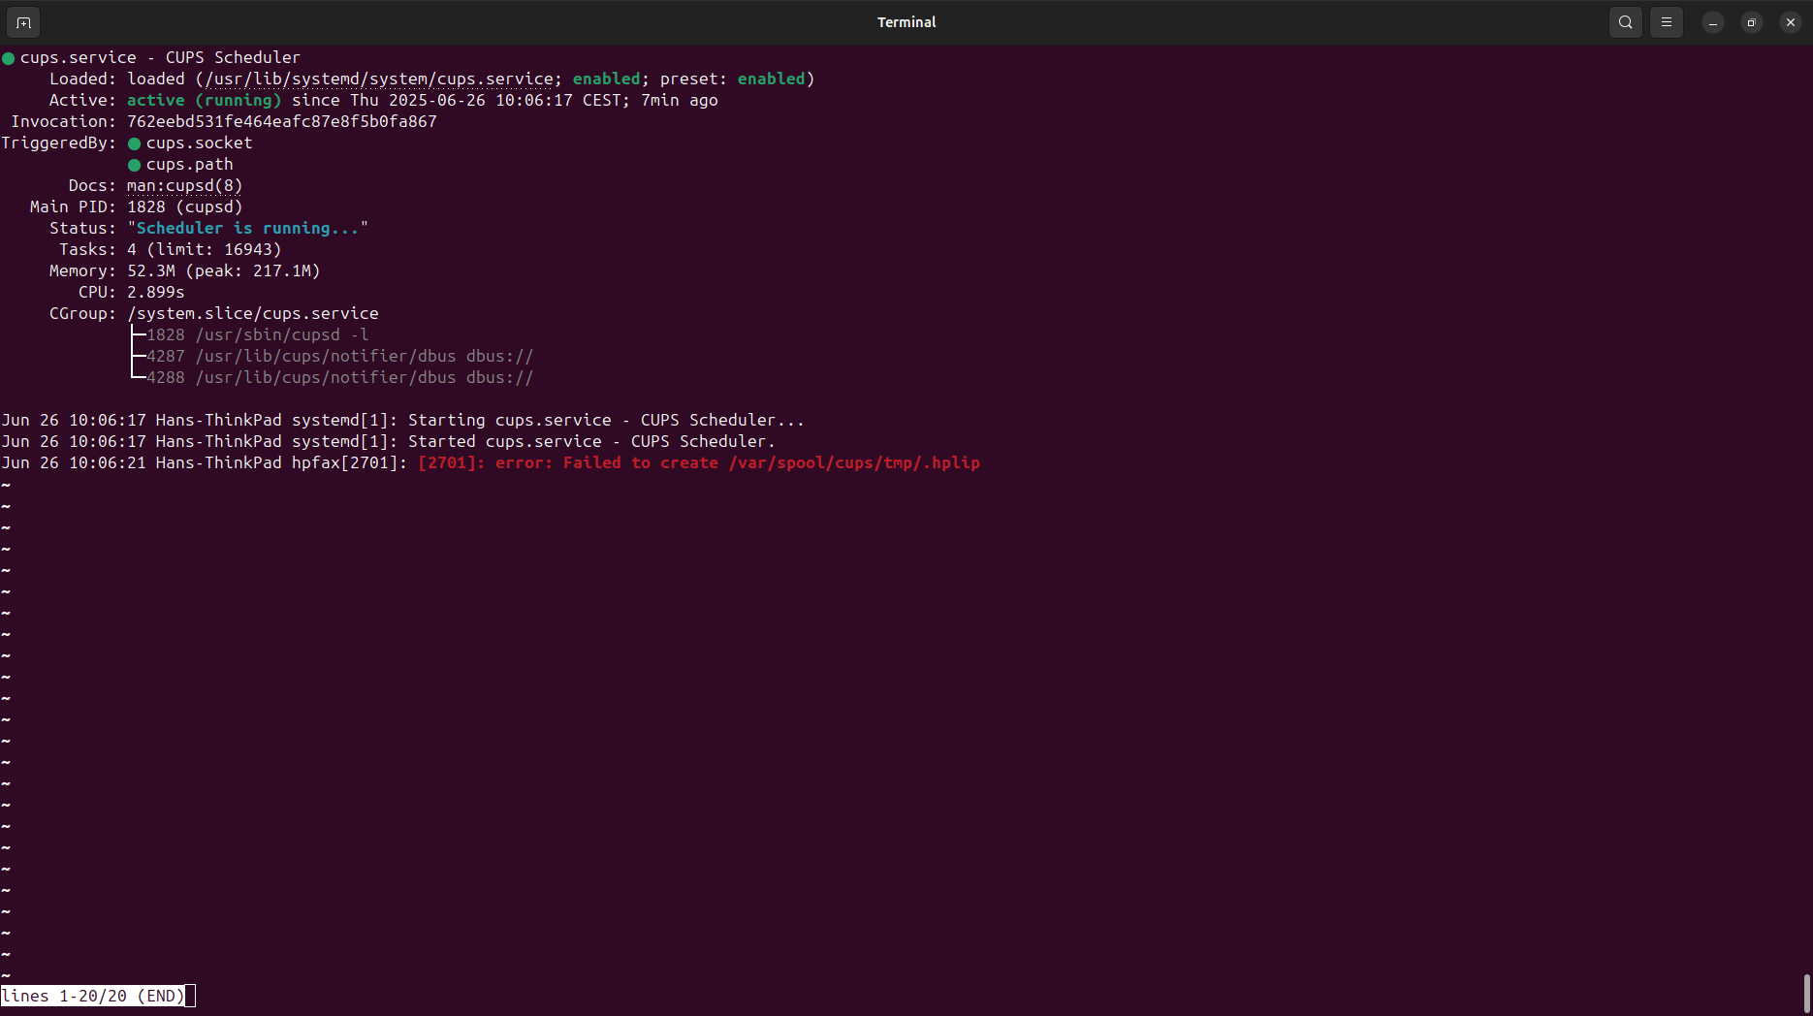1813x1016 pixels.
Task: Click the process line '4287 /usr/lib/cups/notifier/dbus'
Action: pyautogui.click(x=340, y=356)
